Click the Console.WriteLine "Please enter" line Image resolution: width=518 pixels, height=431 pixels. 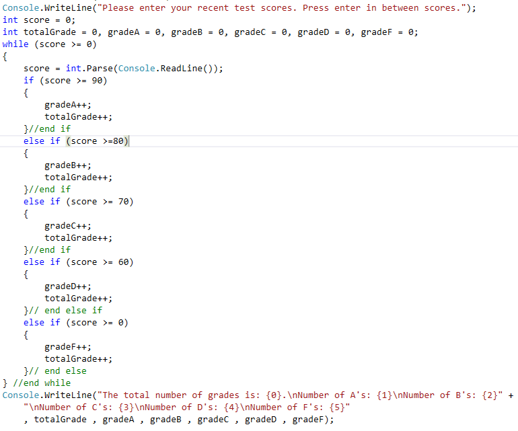(239, 8)
